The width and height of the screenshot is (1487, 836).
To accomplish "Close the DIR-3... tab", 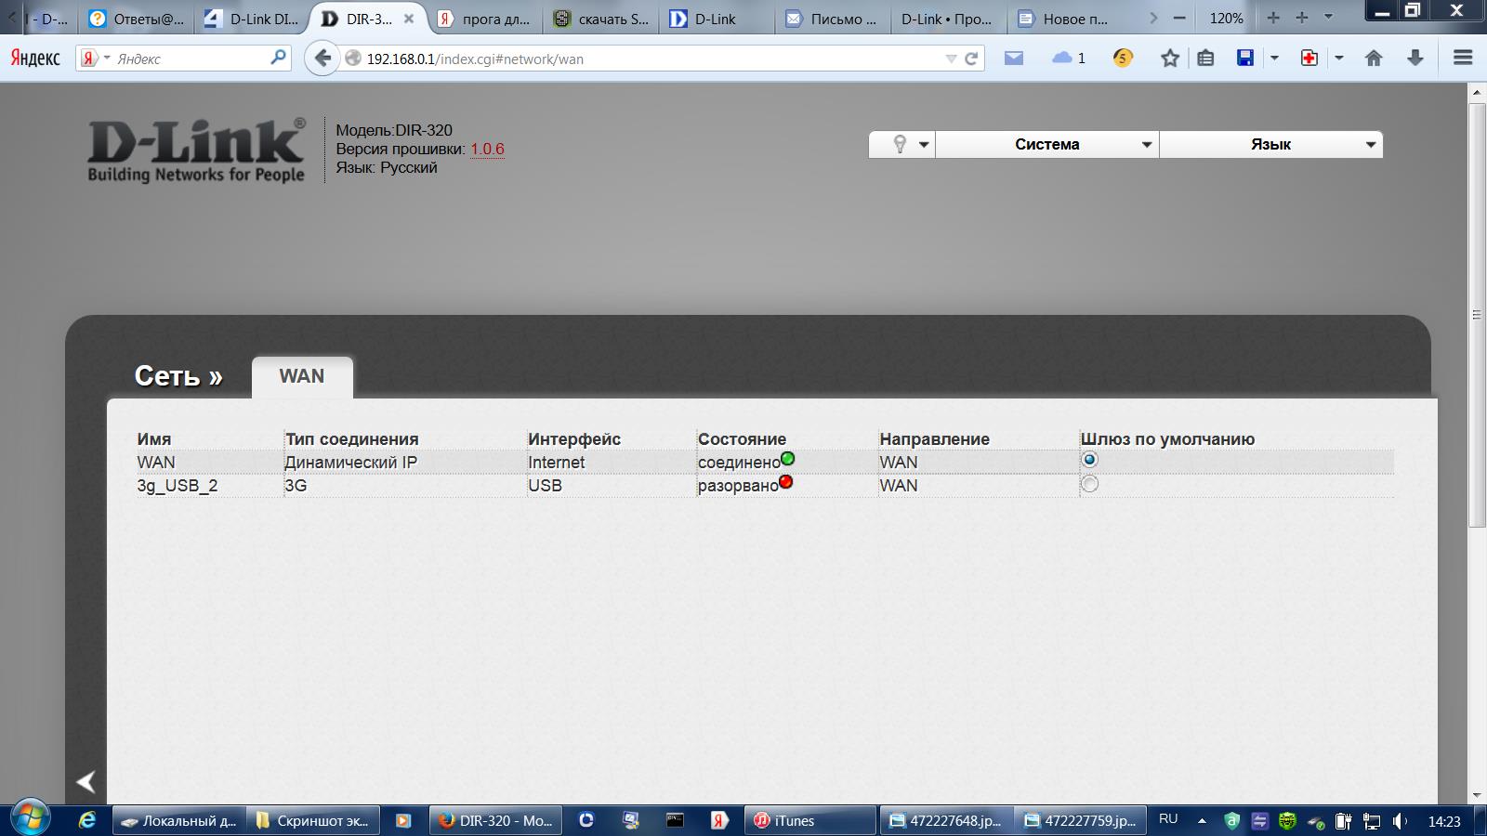I will (x=409, y=19).
